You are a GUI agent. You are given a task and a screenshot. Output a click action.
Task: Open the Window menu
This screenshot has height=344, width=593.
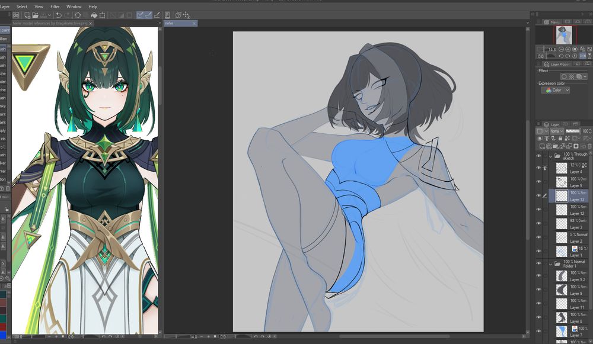pyautogui.click(x=74, y=7)
